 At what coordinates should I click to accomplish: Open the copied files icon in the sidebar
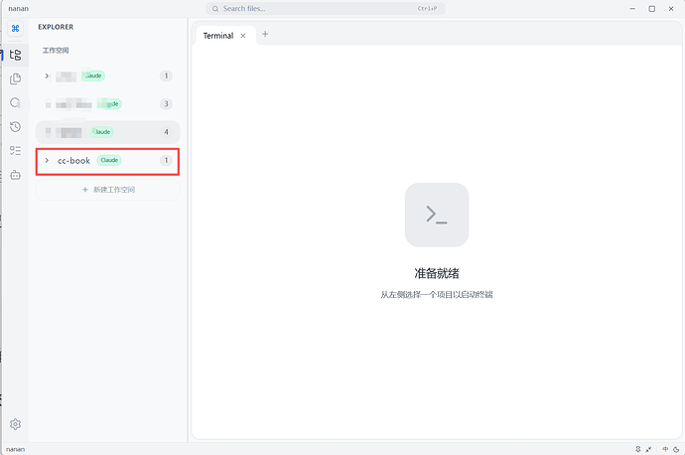tap(15, 78)
